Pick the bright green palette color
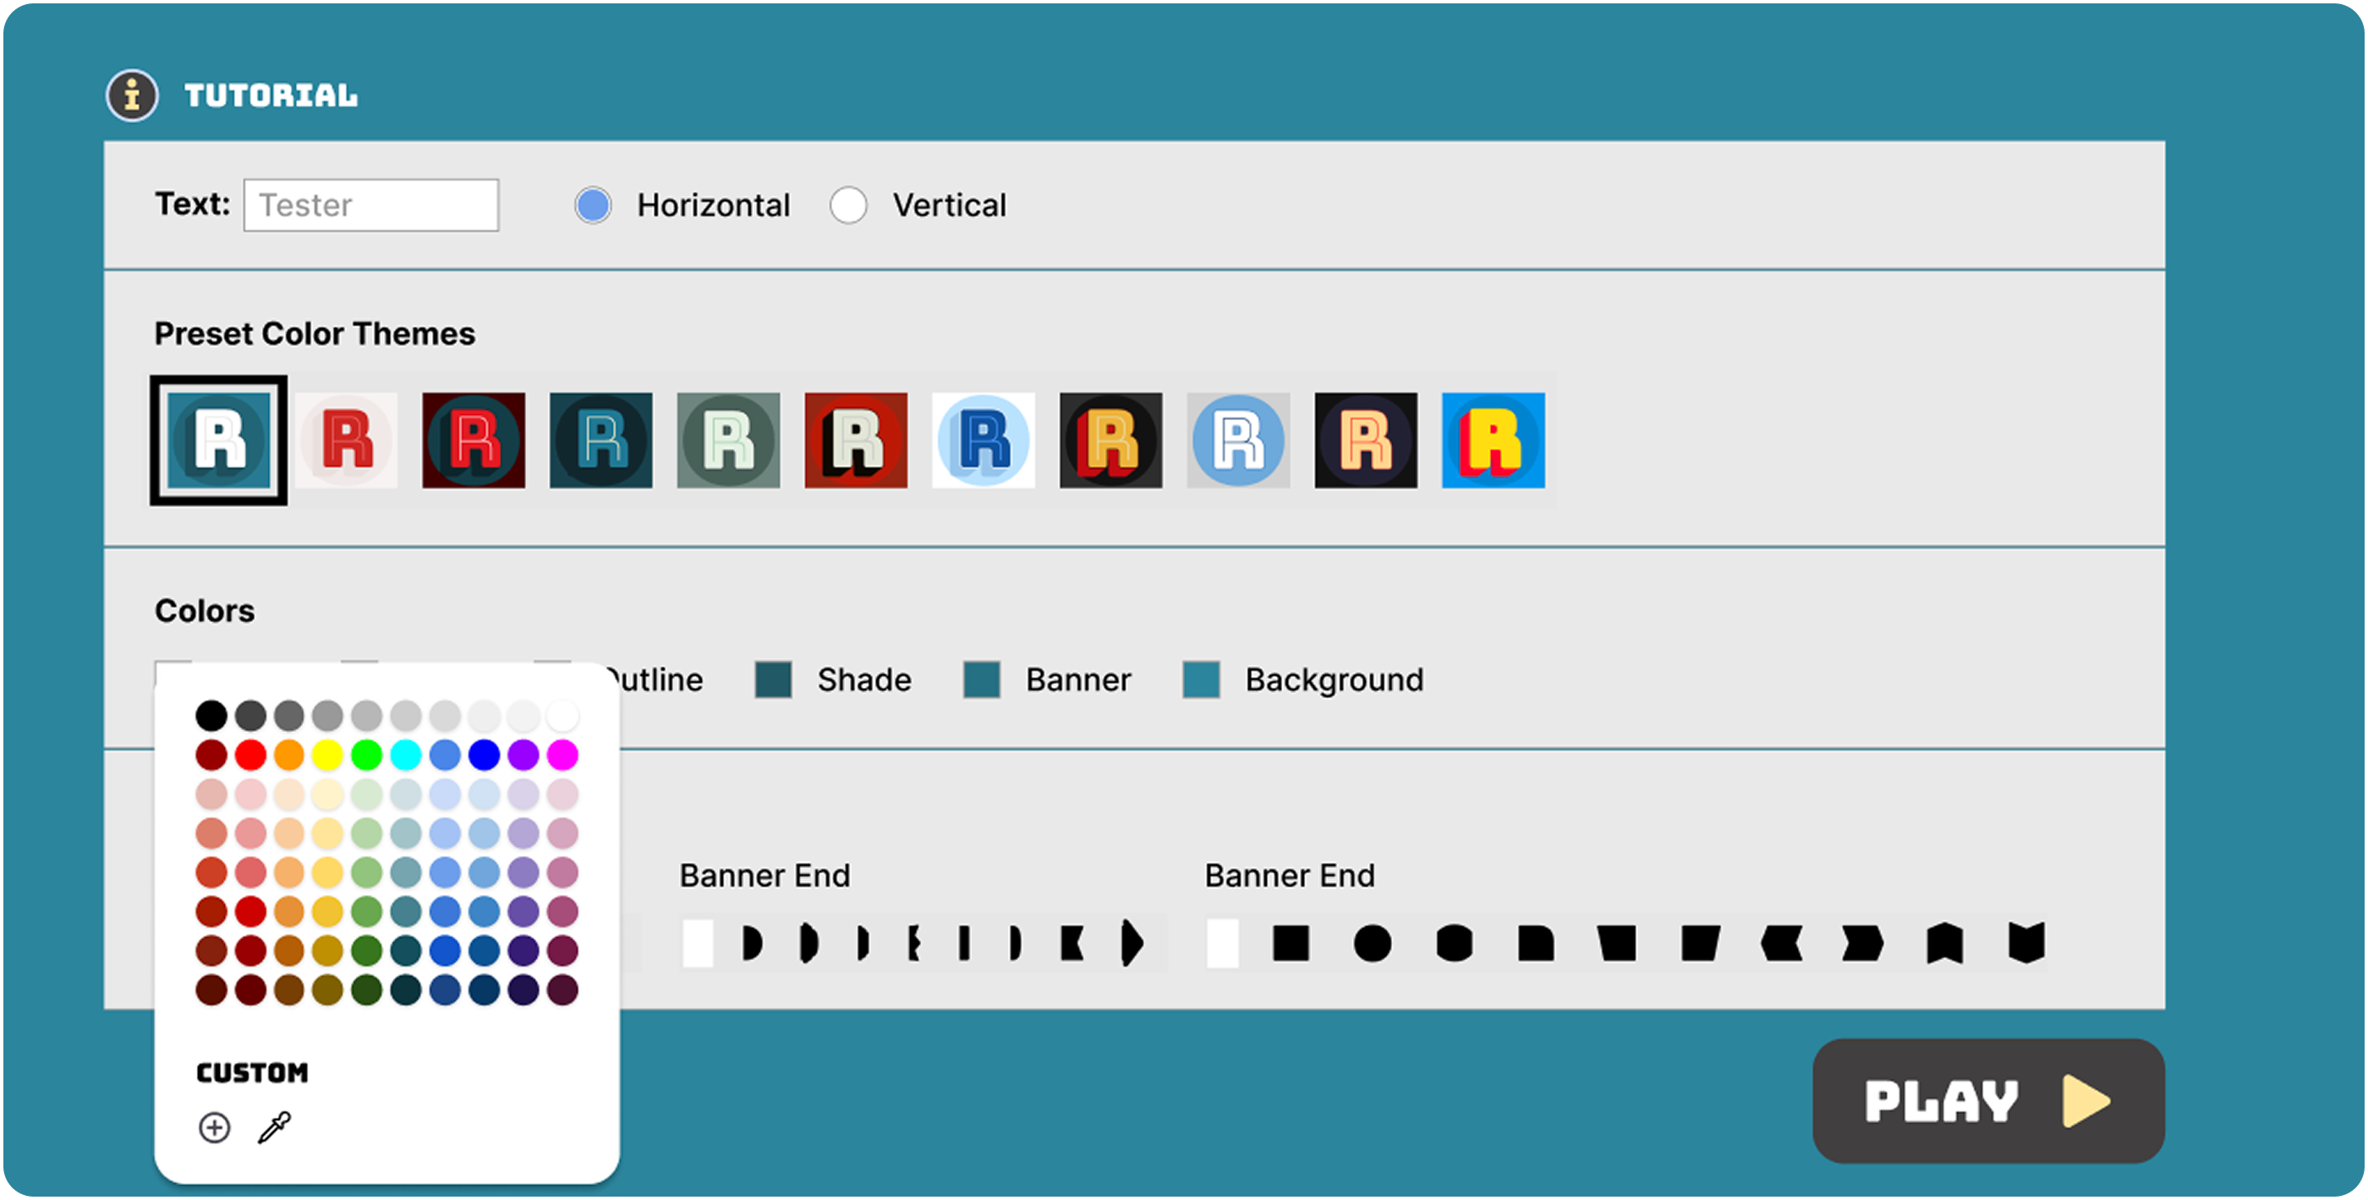The image size is (2368, 1200). coord(367,755)
